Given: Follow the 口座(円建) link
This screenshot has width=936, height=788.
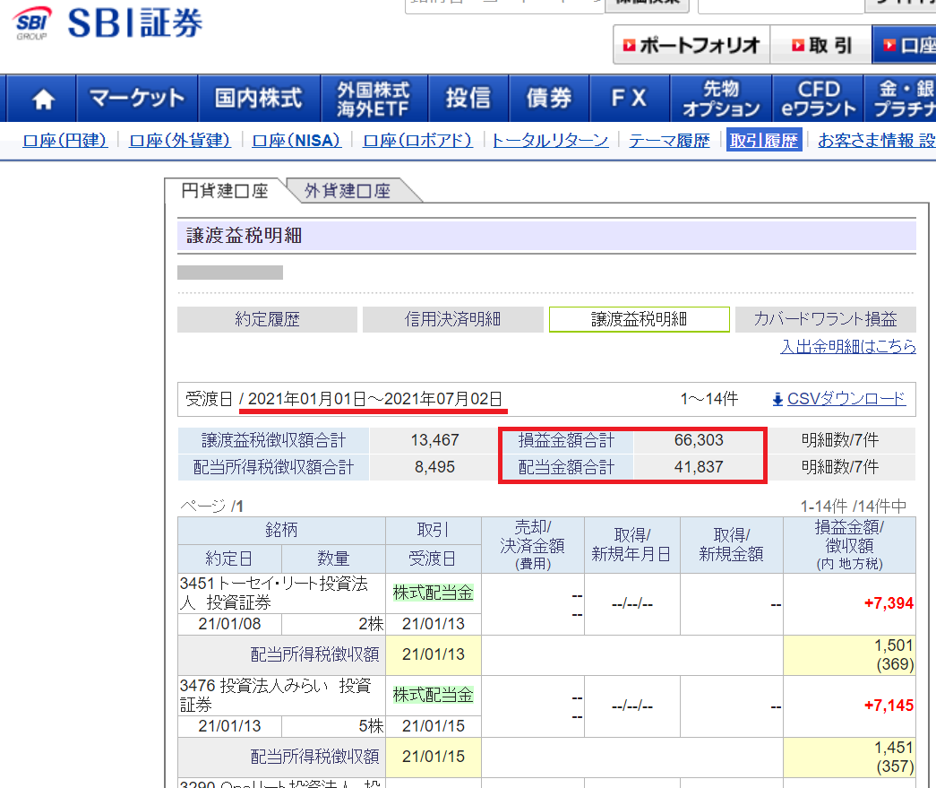Looking at the screenshot, I should coord(64,141).
